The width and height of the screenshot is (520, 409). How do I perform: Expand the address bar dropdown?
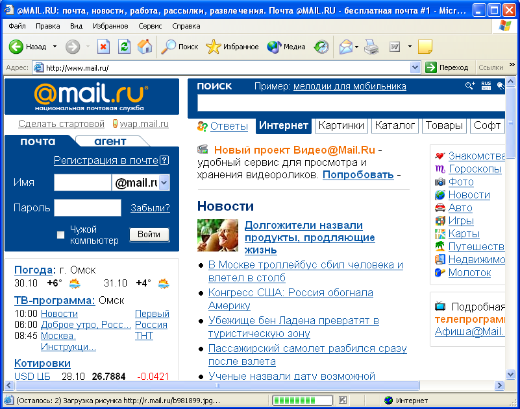415,67
